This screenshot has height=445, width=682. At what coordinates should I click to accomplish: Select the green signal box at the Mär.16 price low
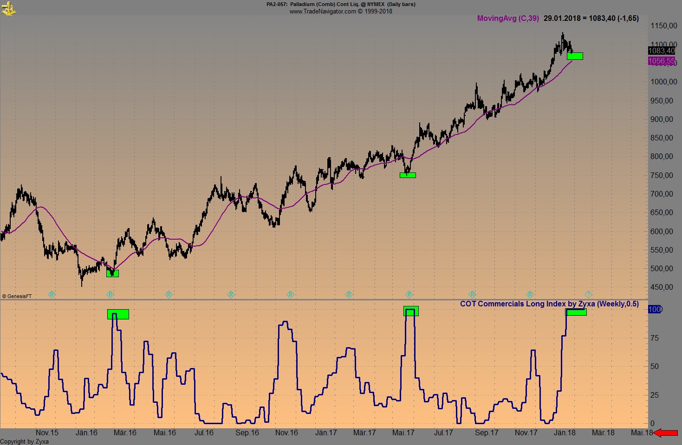(112, 273)
